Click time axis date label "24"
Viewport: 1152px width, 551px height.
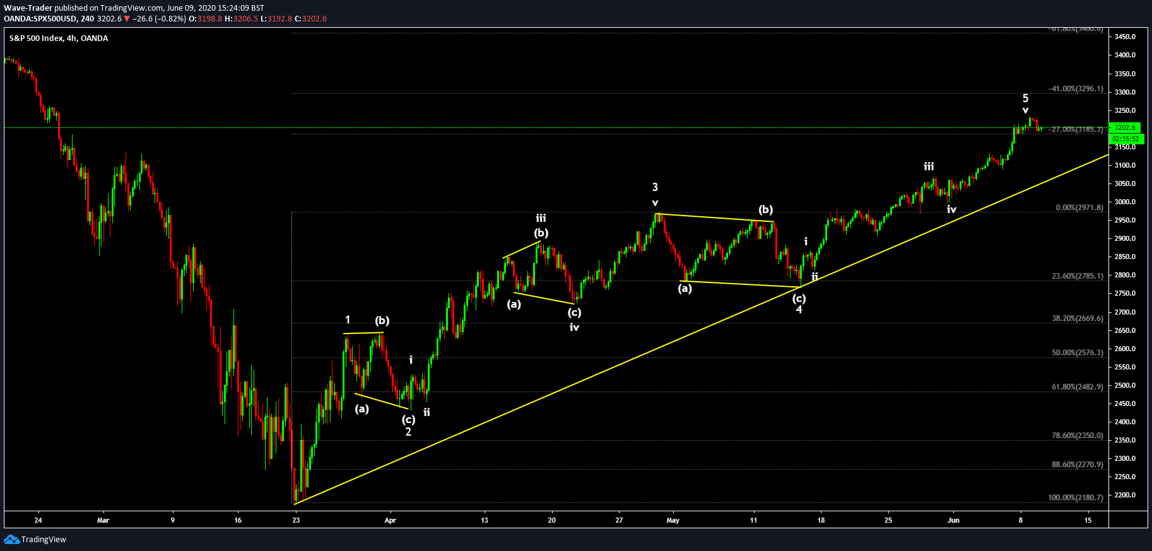click(x=38, y=520)
